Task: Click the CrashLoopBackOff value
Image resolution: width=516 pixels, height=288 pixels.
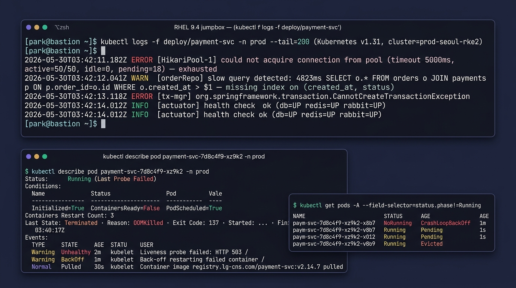Action: point(445,223)
